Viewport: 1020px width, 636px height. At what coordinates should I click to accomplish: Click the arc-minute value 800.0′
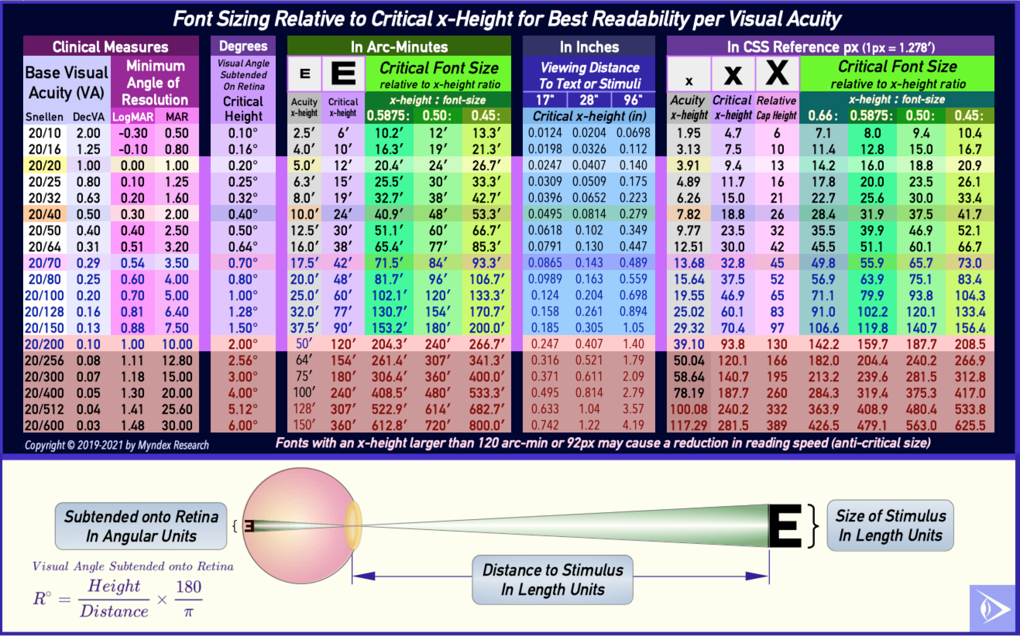(x=487, y=425)
